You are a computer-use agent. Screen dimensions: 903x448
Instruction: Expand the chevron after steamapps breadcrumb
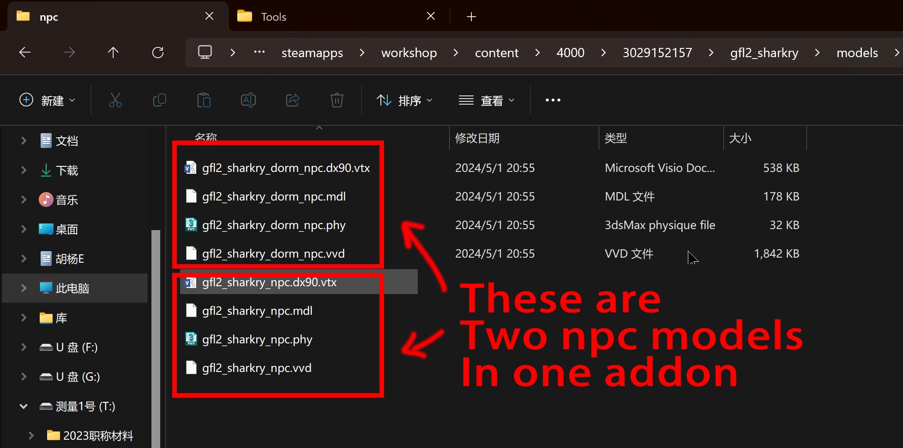click(362, 53)
